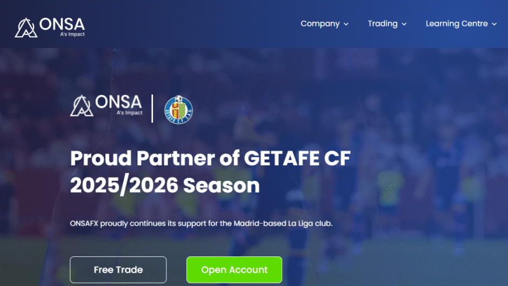Click the Free Trade button
Image resolution: width=508 pixels, height=286 pixels.
pyautogui.click(x=118, y=270)
